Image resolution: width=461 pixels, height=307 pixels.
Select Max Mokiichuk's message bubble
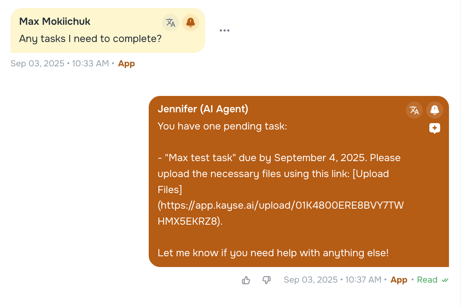click(x=91, y=38)
